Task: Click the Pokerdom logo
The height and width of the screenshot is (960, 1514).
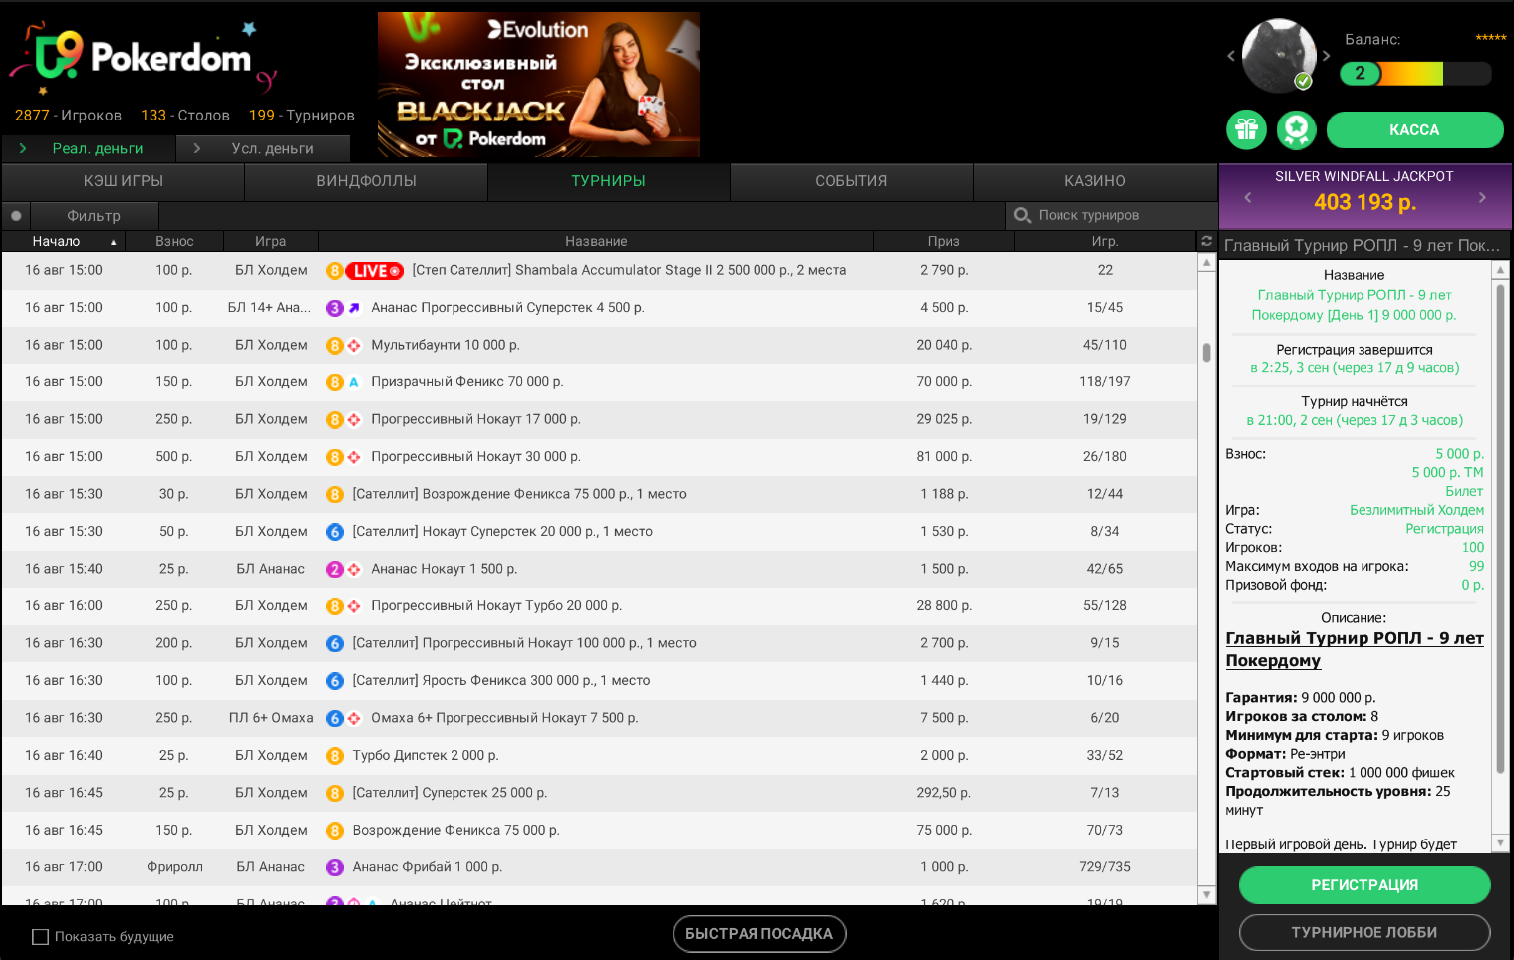Action: pos(145,58)
